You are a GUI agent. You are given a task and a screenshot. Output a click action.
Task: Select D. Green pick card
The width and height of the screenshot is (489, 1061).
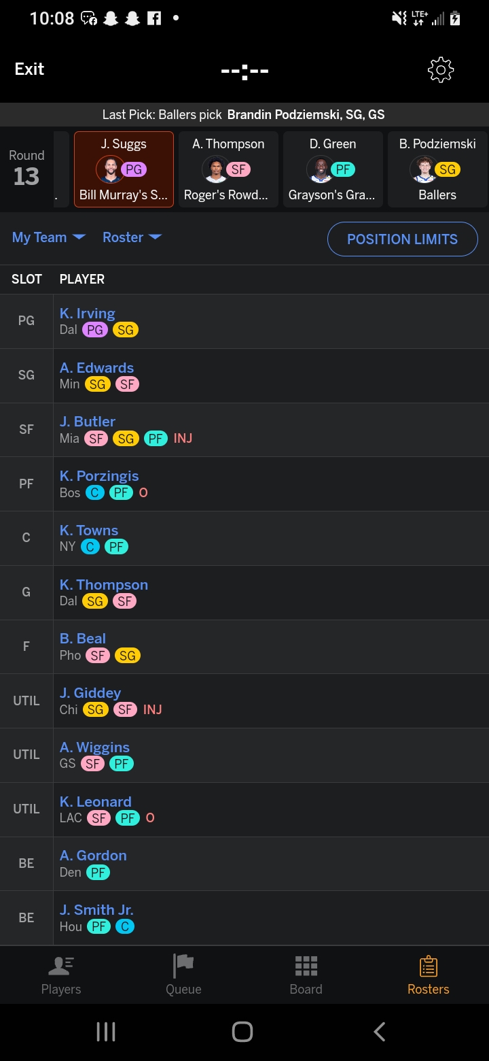point(332,169)
